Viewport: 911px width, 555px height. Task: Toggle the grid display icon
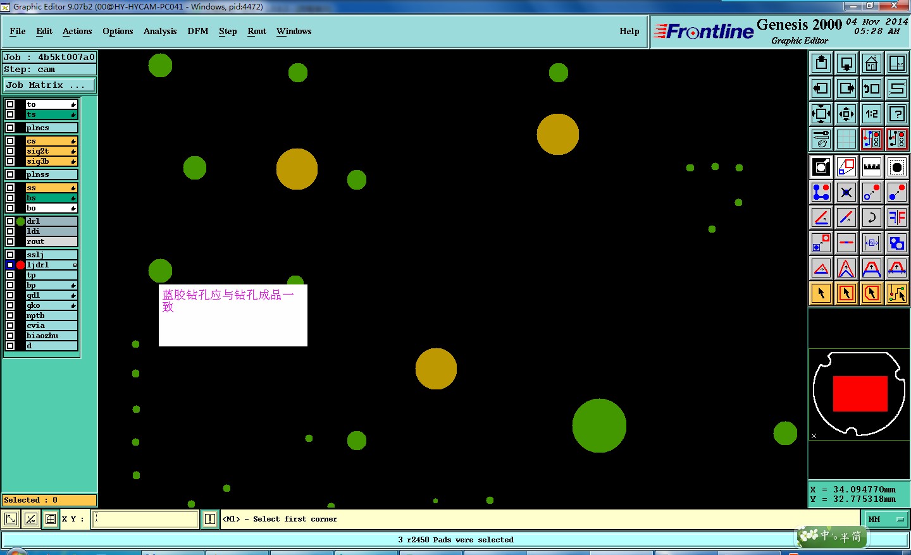[846, 139]
